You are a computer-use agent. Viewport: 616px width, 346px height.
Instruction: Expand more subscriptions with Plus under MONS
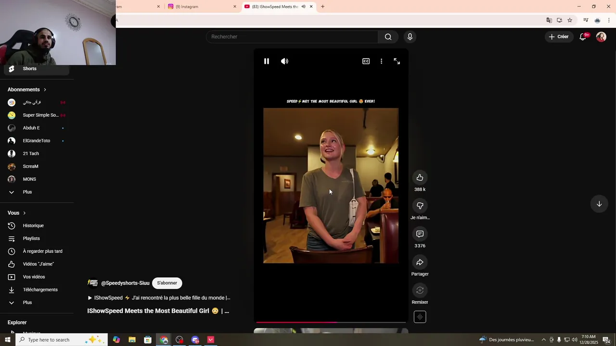(37, 192)
